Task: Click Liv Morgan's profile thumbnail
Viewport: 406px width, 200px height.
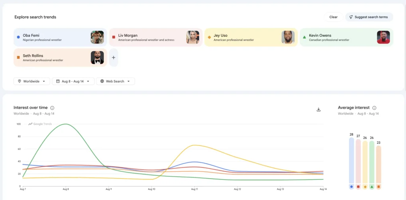Action: point(193,37)
